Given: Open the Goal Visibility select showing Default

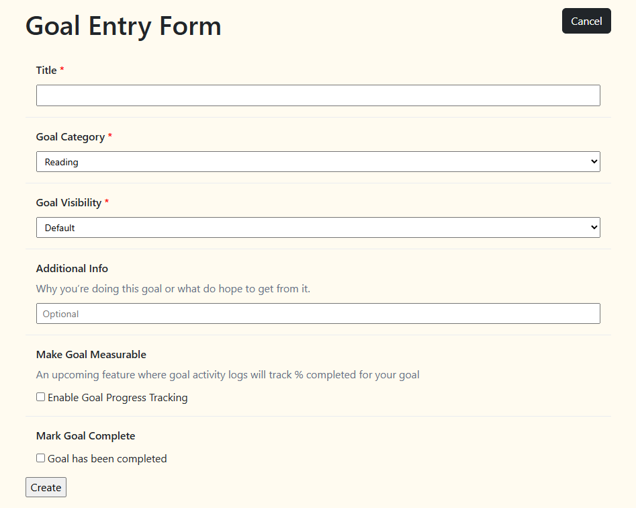Looking at the screenshot, I should [x=318, y=228].
